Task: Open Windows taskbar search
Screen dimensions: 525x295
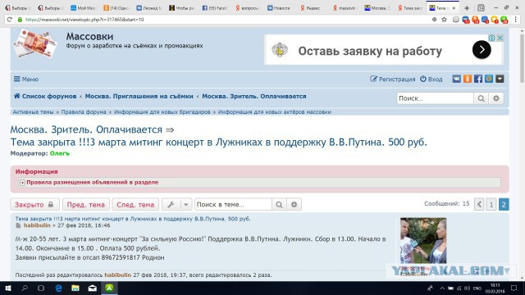Action: coord(25,288)
